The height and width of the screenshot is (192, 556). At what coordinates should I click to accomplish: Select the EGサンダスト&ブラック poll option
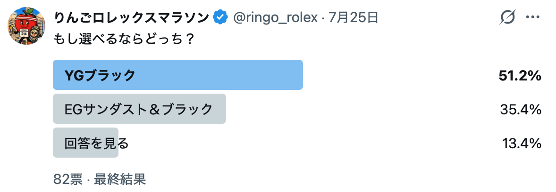[x=297, y=109]
